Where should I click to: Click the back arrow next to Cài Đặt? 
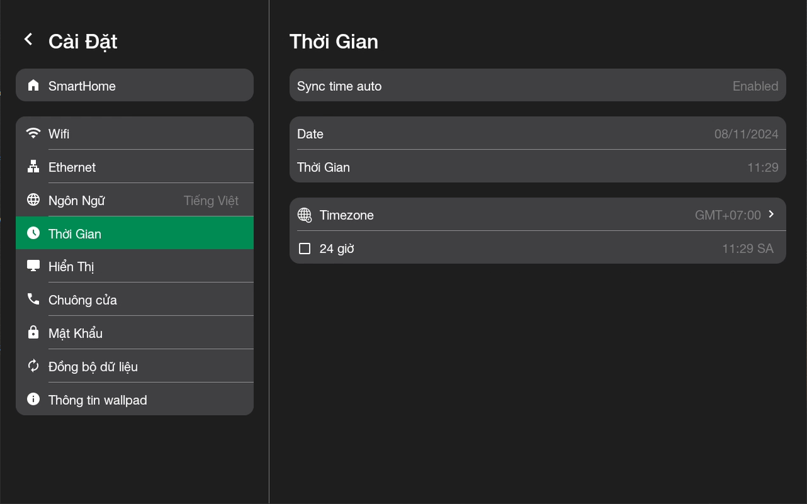click(x=28, y=40)
